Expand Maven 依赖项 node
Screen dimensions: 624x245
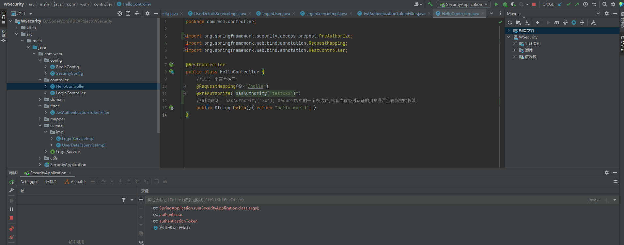[514, 57]
